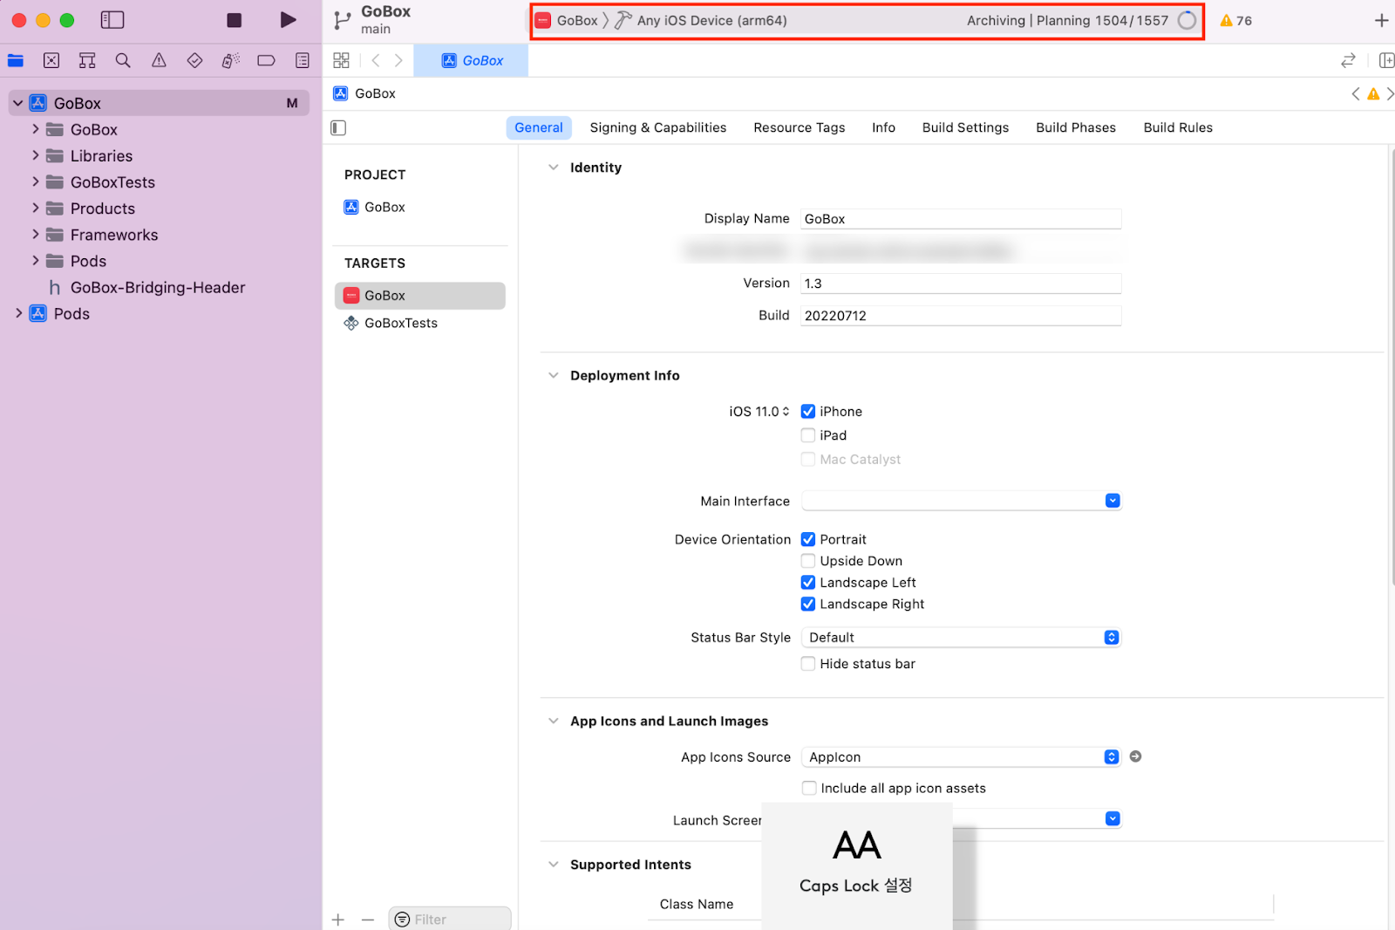This screenshot has width=1395, height=930.
Task: Toggle the editor review swap arrows
Action: tap(1348, 60)
